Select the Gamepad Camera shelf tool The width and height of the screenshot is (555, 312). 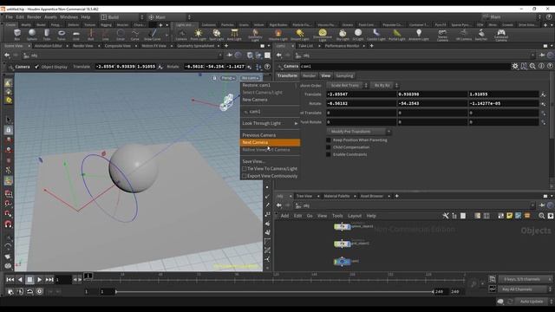[x=501, y=35]
